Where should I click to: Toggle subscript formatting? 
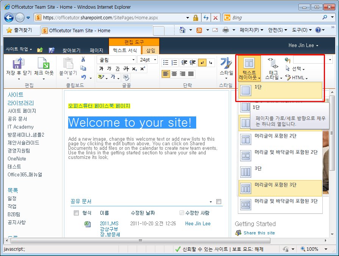(134, 69)
